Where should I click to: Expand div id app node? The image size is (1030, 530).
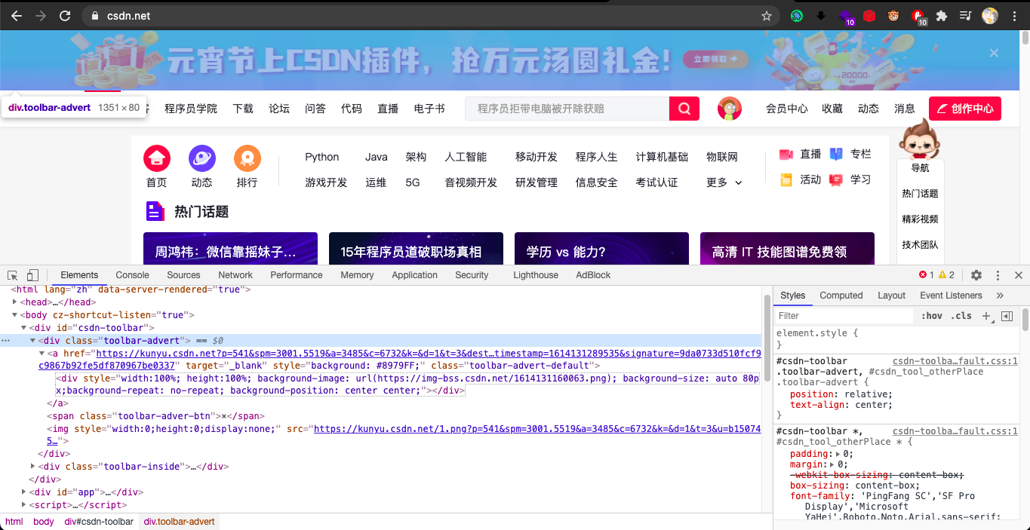(x=23, y=492)
